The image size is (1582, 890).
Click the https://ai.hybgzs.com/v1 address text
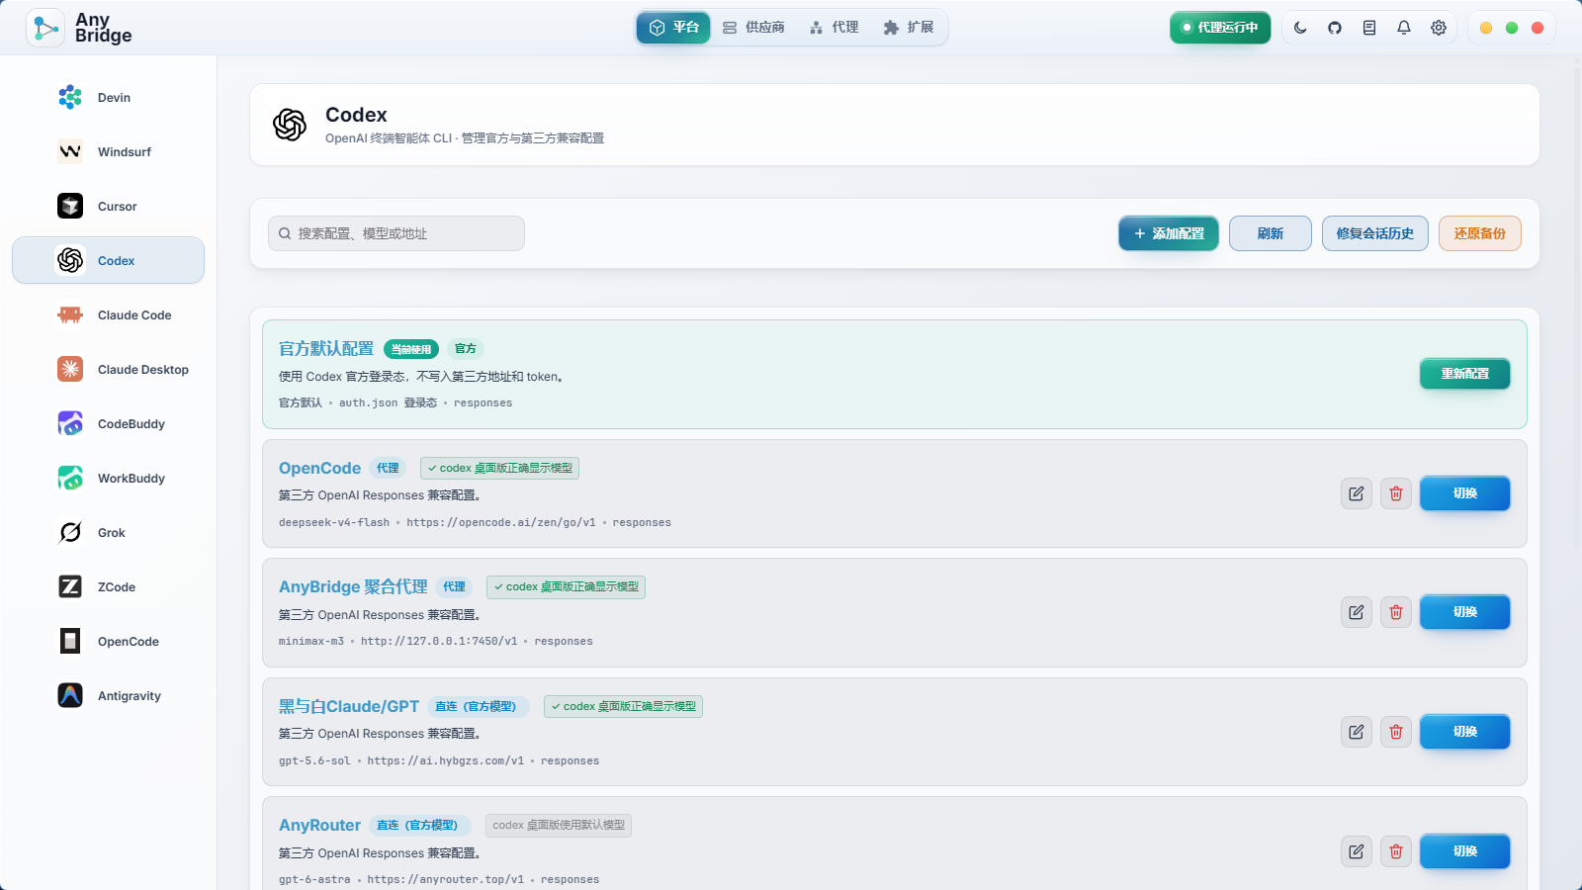(446, 760)
